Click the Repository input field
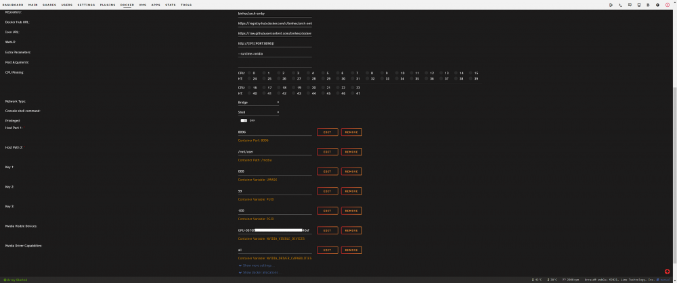This screenshot has width=677, height=283. (275, 14)
